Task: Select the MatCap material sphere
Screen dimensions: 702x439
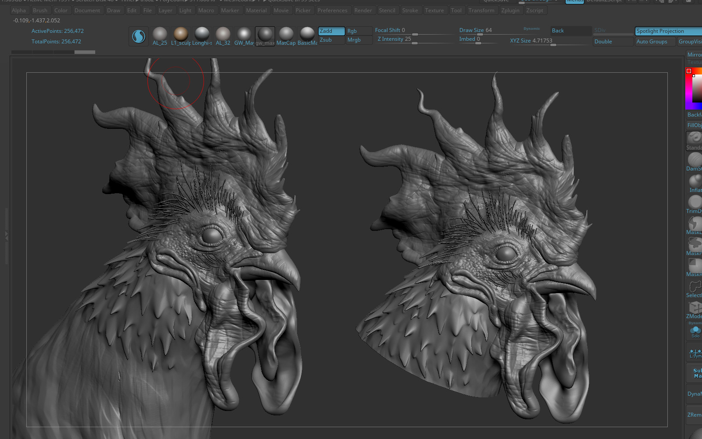Action: click(286, 36)
